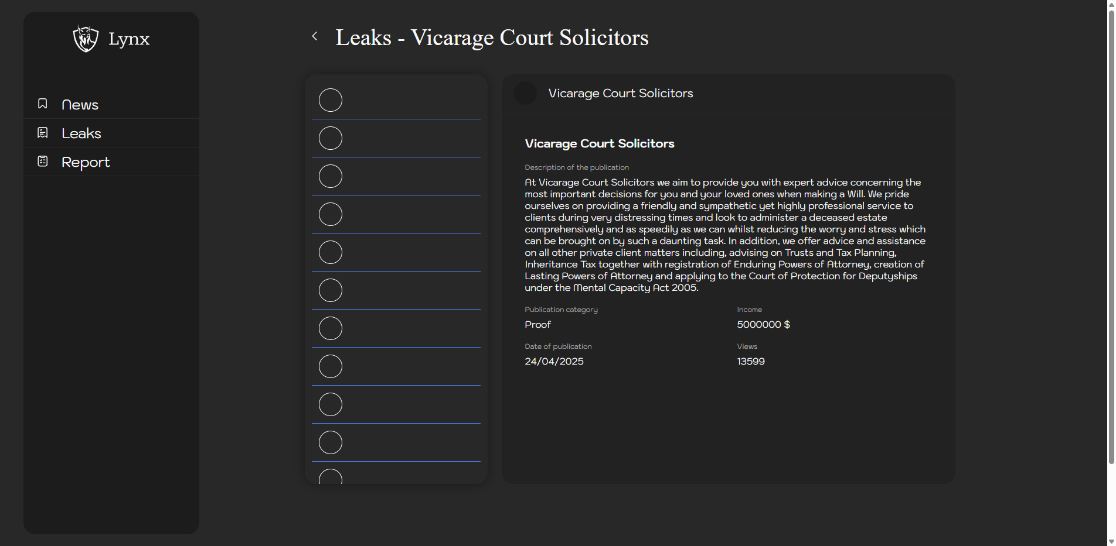Click the partially visible circle at list bottom
The width and height of the screenshot is (1116, 546).
click(x=331, y=477)
